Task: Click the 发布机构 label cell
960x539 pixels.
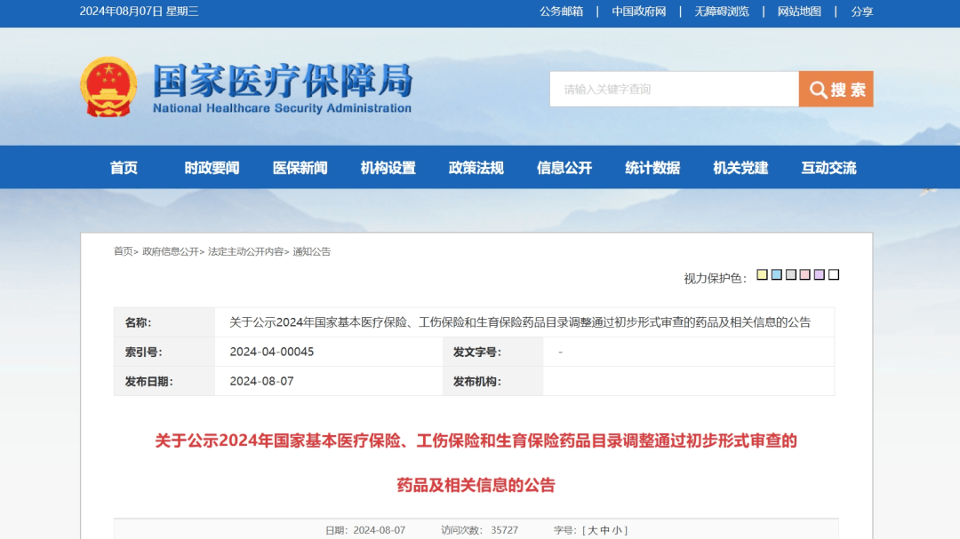Action: click(492, 381)
